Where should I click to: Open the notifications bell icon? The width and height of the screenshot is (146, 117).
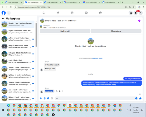(x=135, y=13)
